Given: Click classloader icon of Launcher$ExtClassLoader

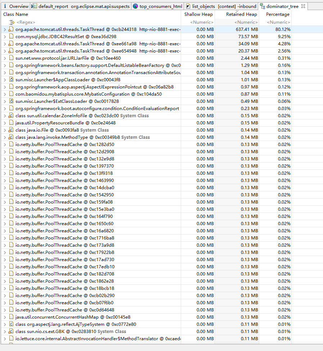Looking at the screenshot, I should (11, 101).
